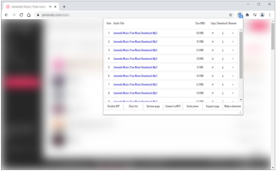Remove item 2 from the list

tap(233, 42)
